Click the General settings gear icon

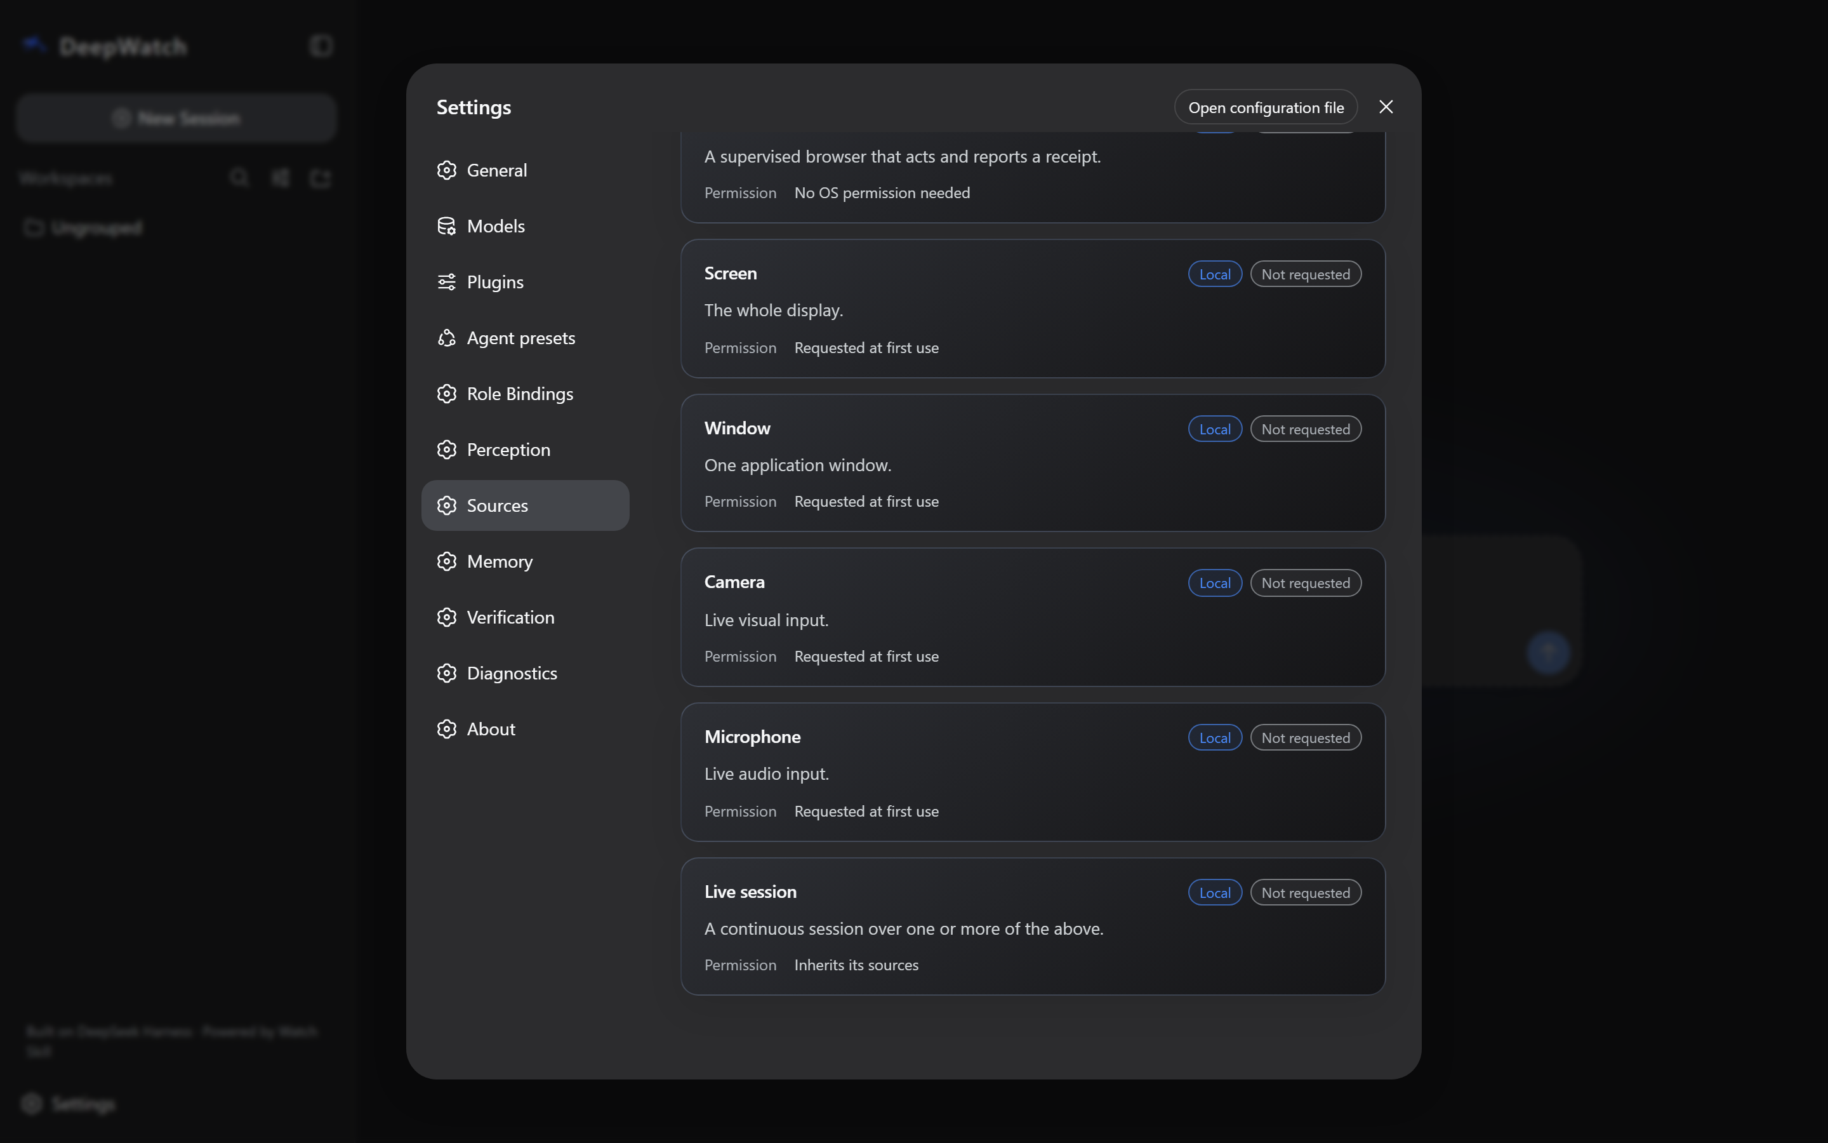point(446,170)
